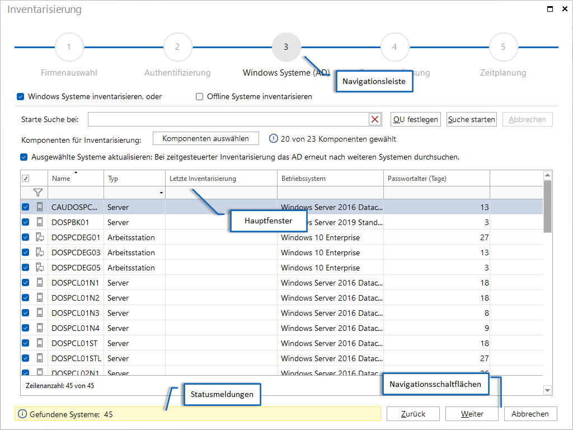Uncheck the DOSPBK01 row checkbox
This screenshot has width=573, height=430.
coord(26,222)
